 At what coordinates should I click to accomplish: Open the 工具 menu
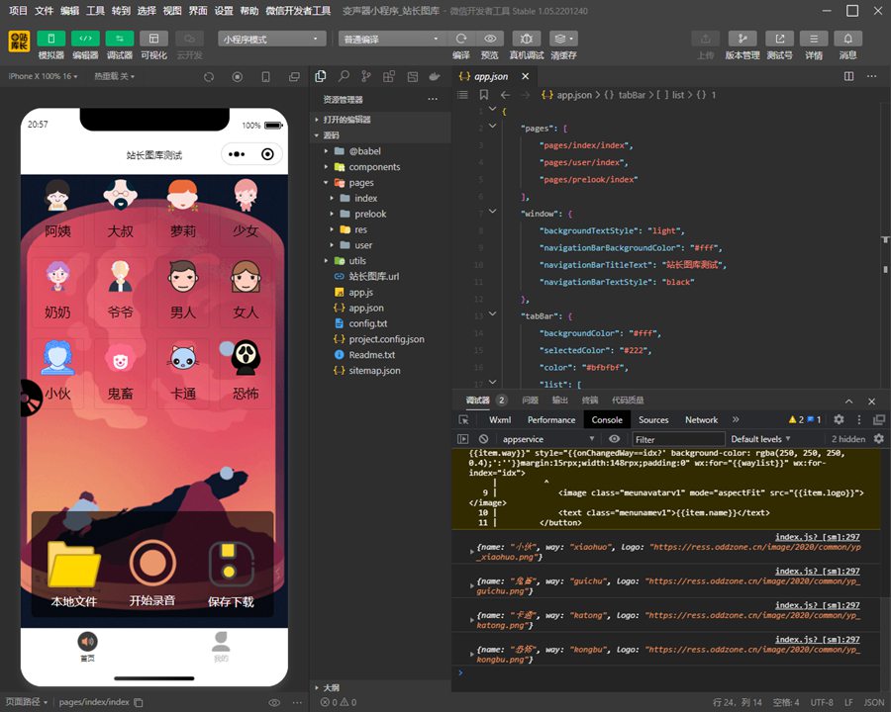pos(95,11)
